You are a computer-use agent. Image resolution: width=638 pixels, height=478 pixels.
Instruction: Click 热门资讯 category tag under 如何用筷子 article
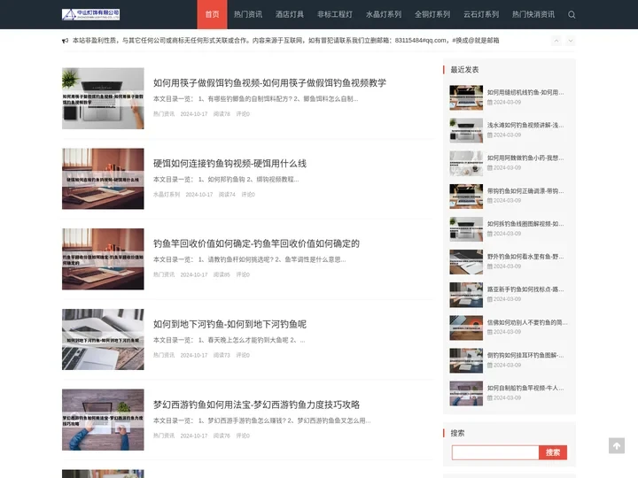coord(164,114)
